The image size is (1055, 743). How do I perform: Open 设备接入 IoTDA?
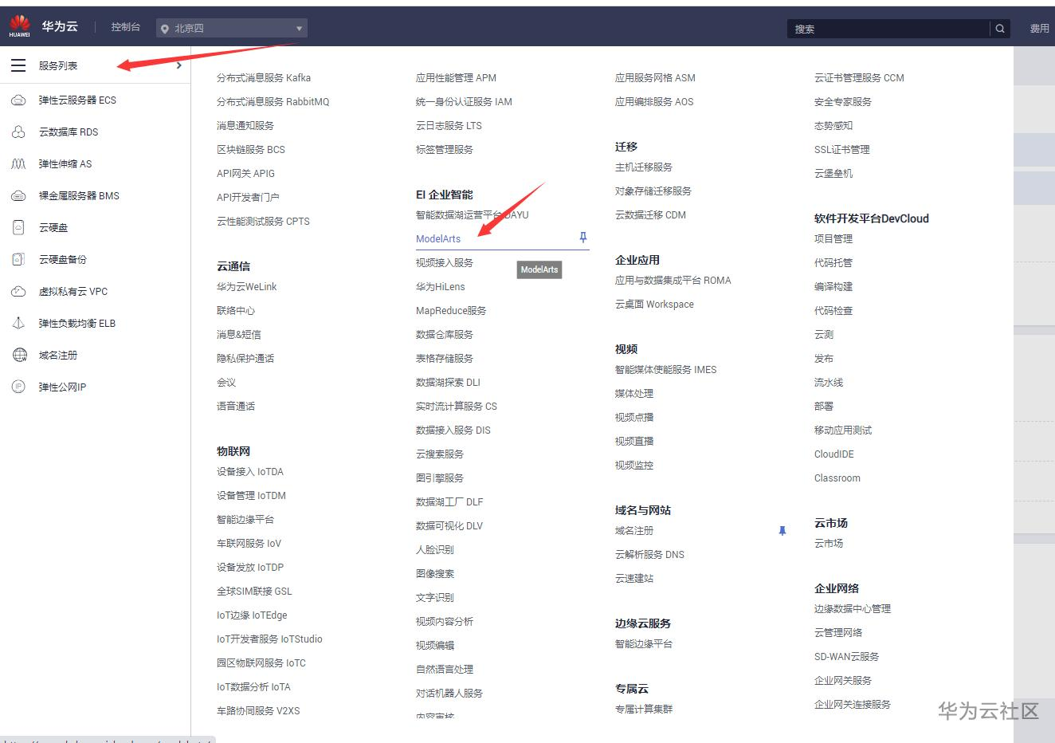click(250, 471)
